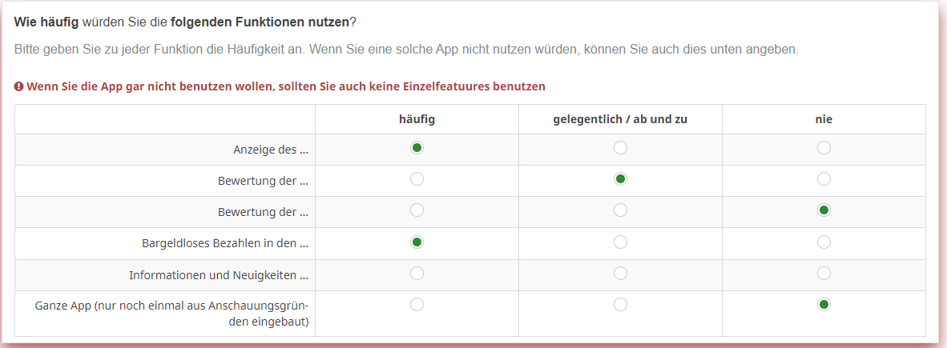The width and height of the screenshot is (947, 348).
Task: Select 'häufig' in the first 'Bewertung der' row
Action: point(417,179)
